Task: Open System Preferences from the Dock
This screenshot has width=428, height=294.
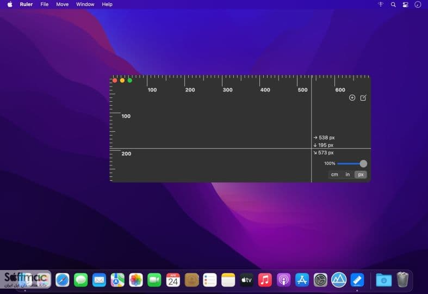Action: pos(320,280)
